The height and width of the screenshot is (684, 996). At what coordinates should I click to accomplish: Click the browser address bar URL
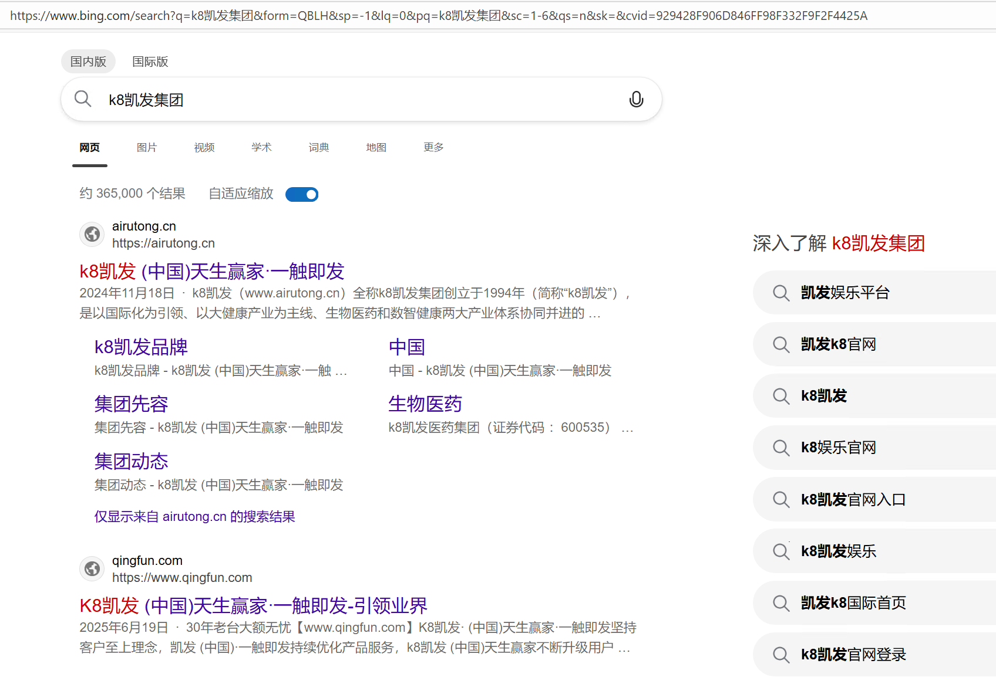click(439, 16)
